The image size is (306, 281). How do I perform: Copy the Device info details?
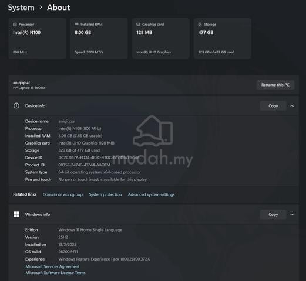(x=273, y=106)
